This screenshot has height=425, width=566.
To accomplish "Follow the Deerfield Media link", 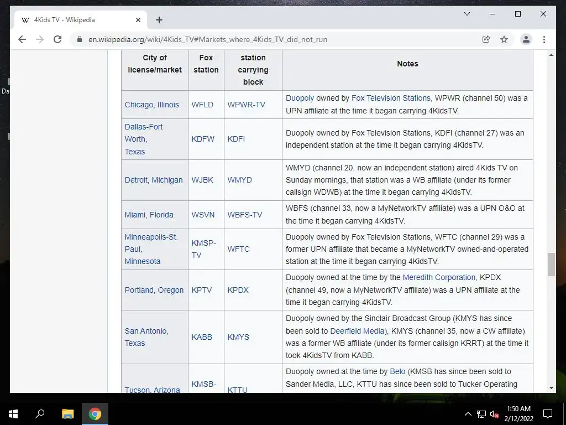I will point(357,331).
